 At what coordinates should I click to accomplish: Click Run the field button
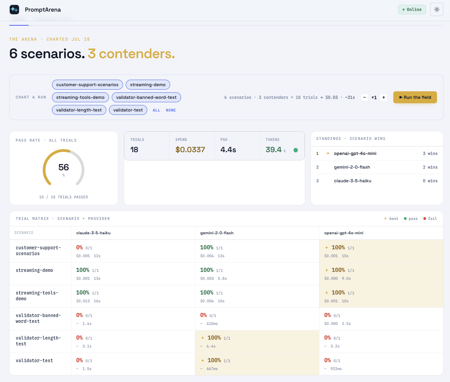pos(415,97)
